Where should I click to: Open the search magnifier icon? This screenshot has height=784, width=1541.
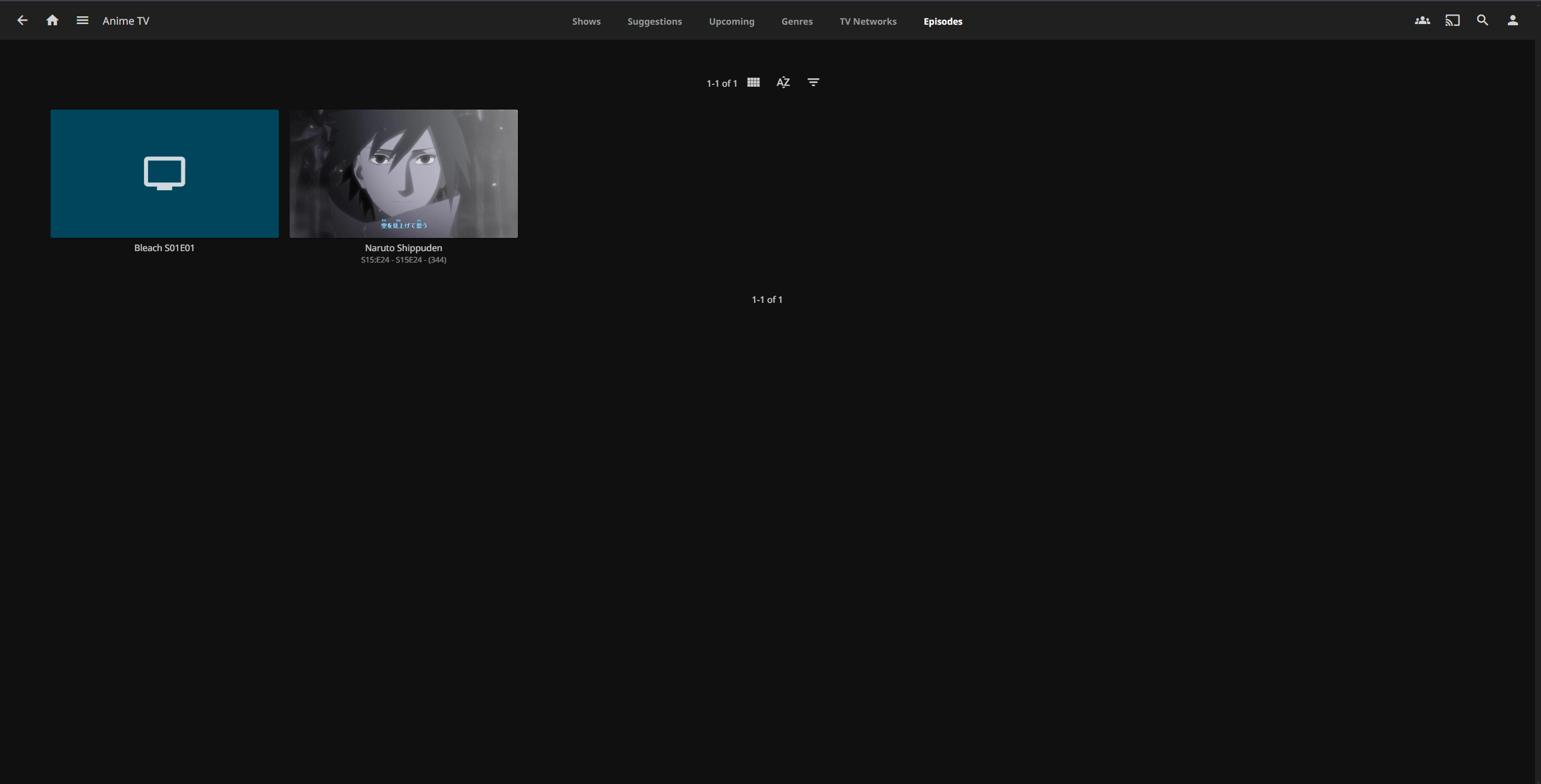pos(1482,20)
